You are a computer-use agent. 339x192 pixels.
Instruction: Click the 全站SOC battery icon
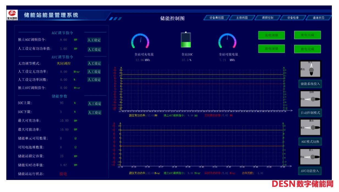coord(186,40)
